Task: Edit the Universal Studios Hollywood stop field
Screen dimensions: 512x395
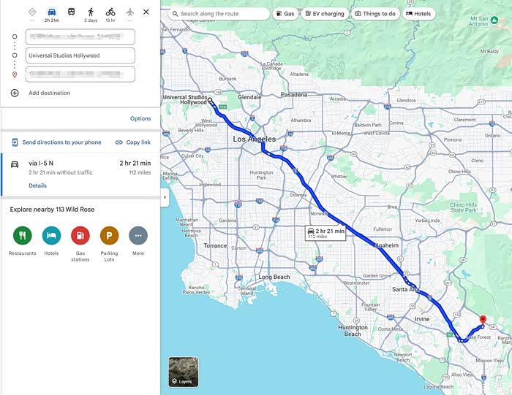Action: coord(80,55)
